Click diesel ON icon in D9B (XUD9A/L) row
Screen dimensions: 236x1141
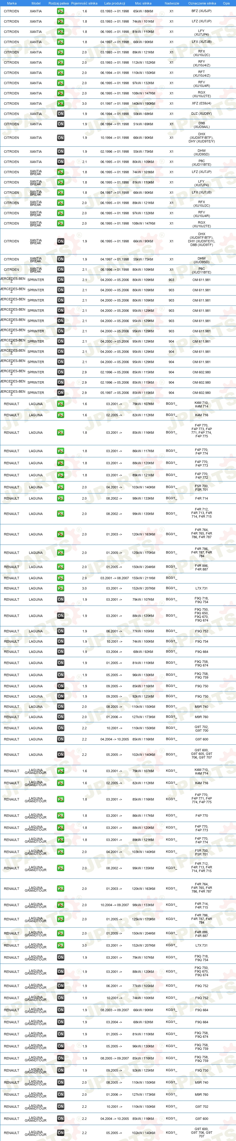(60, 124)
